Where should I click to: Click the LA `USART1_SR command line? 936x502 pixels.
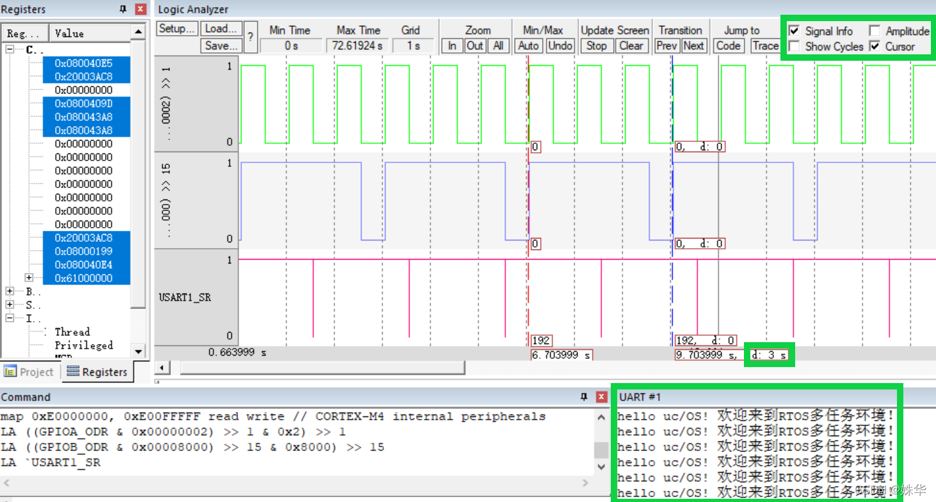pyautogui.click(x=51, y=462)
